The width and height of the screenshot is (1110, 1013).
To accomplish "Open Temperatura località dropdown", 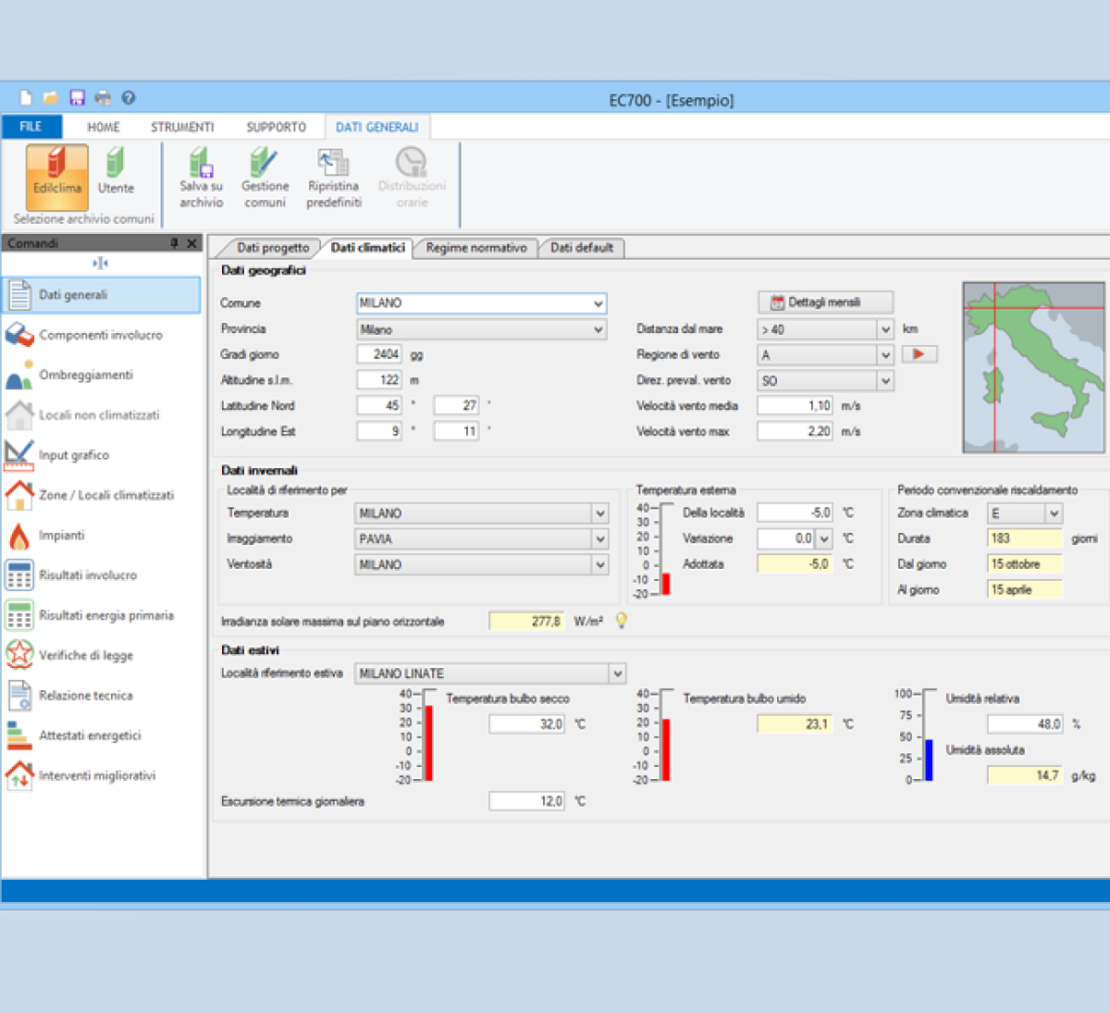I will 600,513.
